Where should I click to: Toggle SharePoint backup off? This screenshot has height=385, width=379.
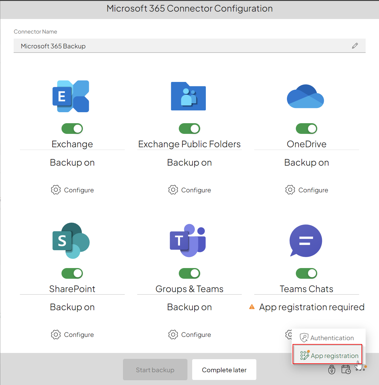(x=72, y=273)
